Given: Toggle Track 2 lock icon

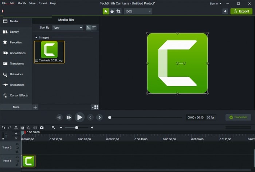Looking at the screenshot, I should [17, 152].
